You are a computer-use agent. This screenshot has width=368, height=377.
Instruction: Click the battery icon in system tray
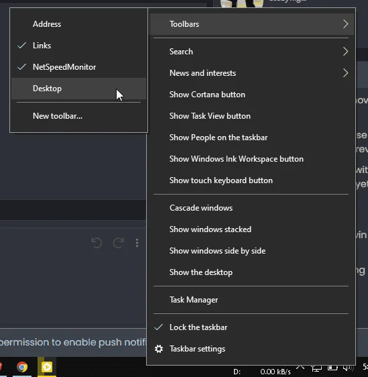point(332,368)
